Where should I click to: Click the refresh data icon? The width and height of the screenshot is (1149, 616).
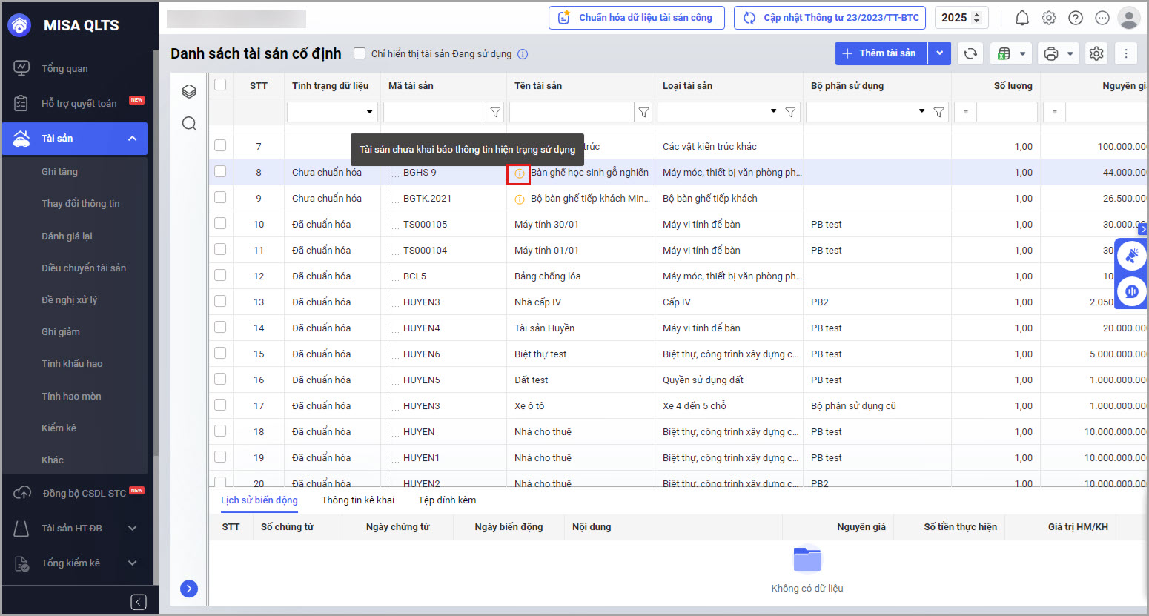coord(970,53)
